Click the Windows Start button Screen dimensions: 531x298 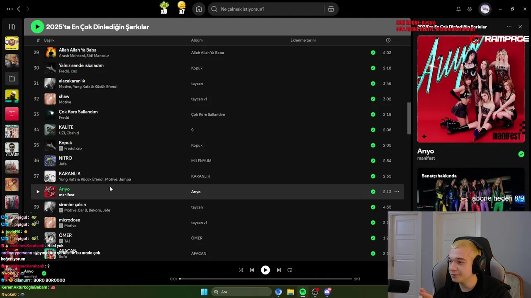[204, 292]
